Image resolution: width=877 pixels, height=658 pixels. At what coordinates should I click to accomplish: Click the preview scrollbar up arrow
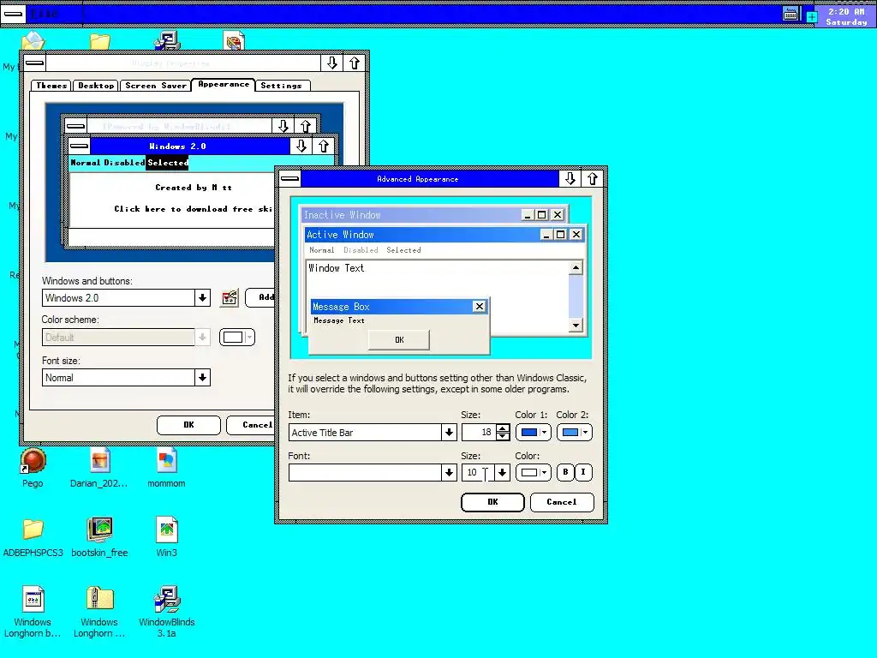click(576, 268)
